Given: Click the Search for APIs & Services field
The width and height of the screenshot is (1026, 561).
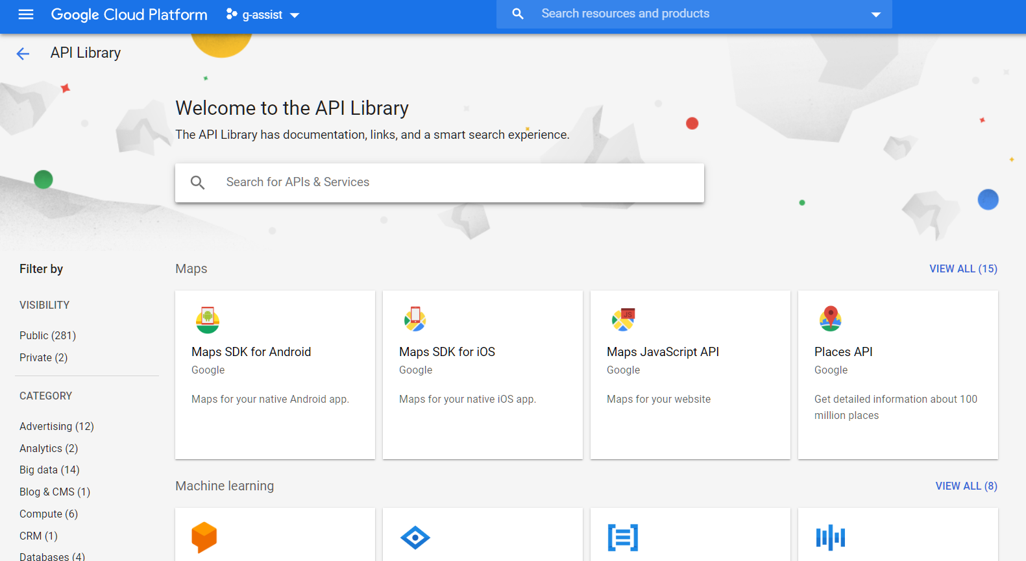Looking at the screenshot, I should (x=439, y=183).
